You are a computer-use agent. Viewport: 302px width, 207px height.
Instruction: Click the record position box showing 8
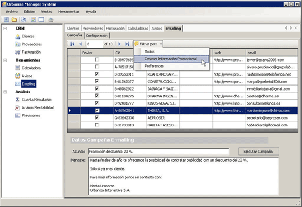coord(94,44)
